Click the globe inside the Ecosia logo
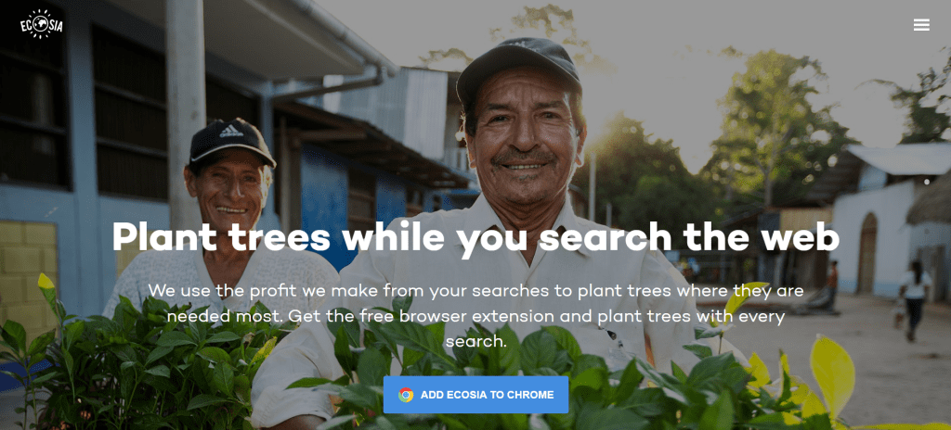Image resolution: width=951 pixels, height=430 pixels. click(41, 25)
